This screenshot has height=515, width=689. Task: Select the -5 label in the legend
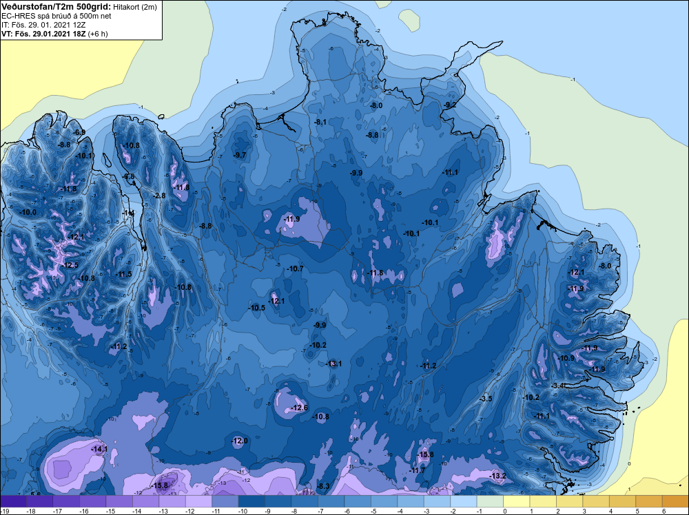(375, 512)
